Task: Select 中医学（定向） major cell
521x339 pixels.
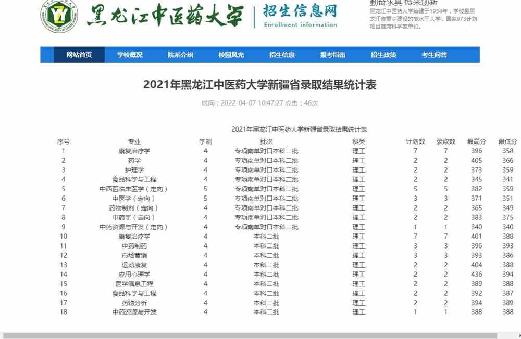Action: 133,199
